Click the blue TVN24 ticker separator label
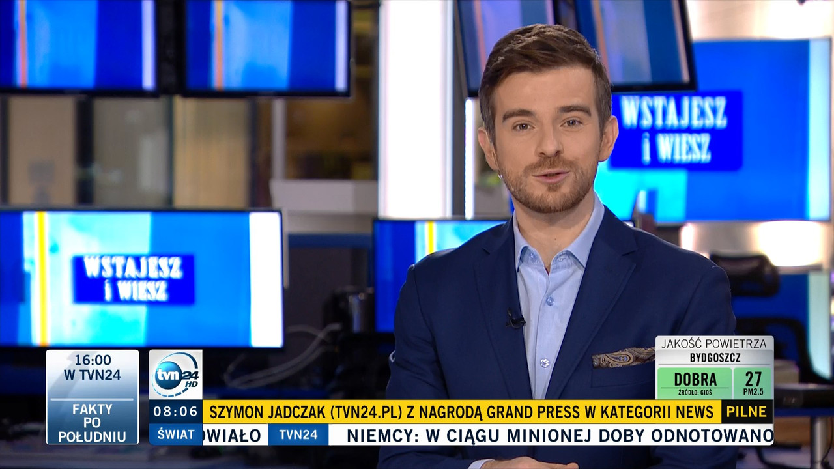Screen dimensions: 834x469 tap(298, 434)
